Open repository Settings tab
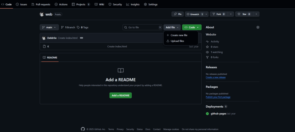The height and width of the screenshot is (132, 295). coord(151,4)
